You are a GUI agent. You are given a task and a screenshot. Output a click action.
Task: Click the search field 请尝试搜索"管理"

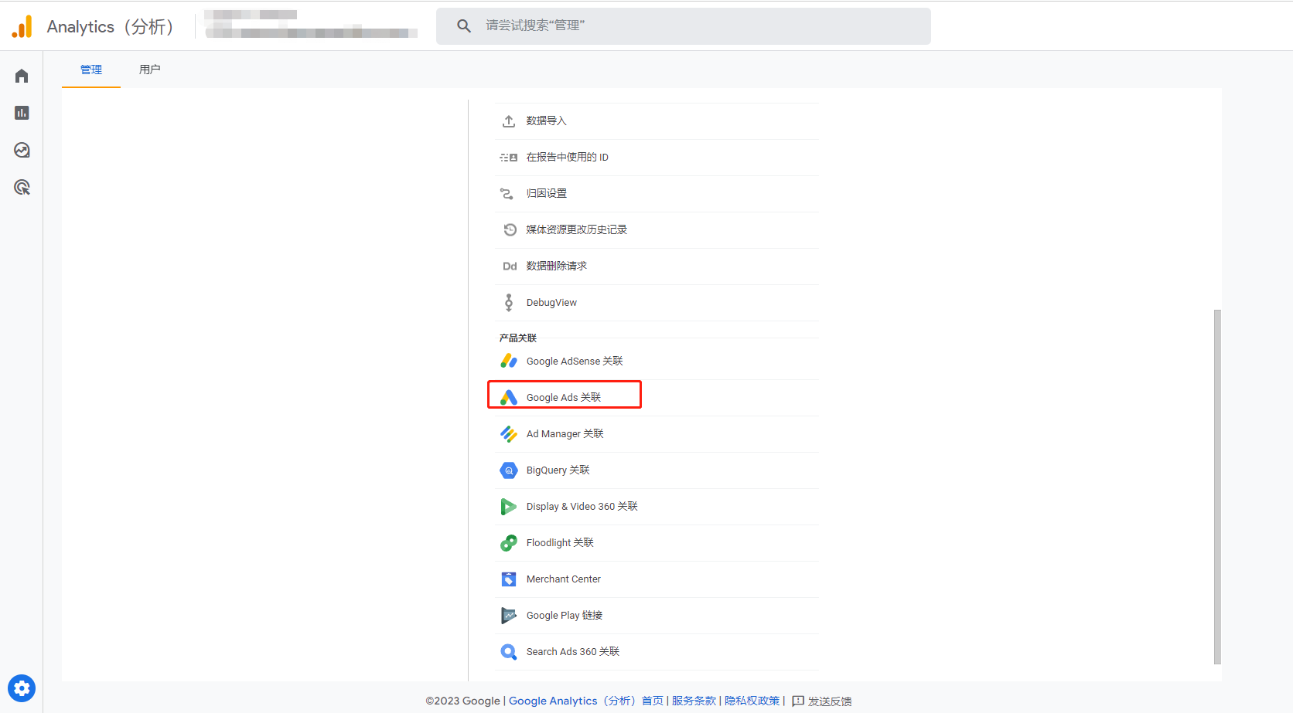(684, 26)
